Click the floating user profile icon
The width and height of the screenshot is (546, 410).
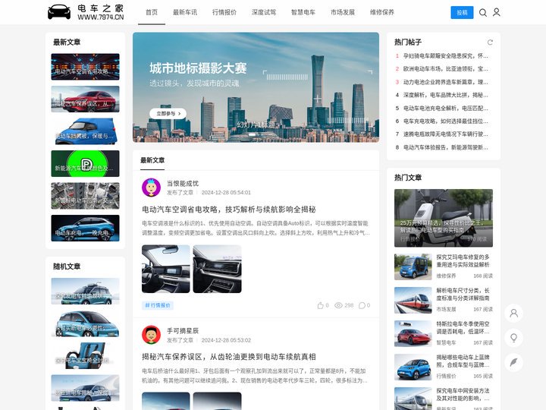[x=513, y=313]
